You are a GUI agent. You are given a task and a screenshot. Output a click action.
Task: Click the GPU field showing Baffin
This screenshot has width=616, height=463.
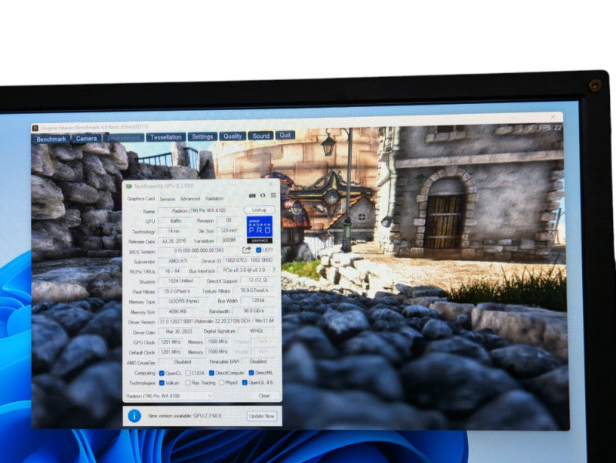tap(176, 221)
